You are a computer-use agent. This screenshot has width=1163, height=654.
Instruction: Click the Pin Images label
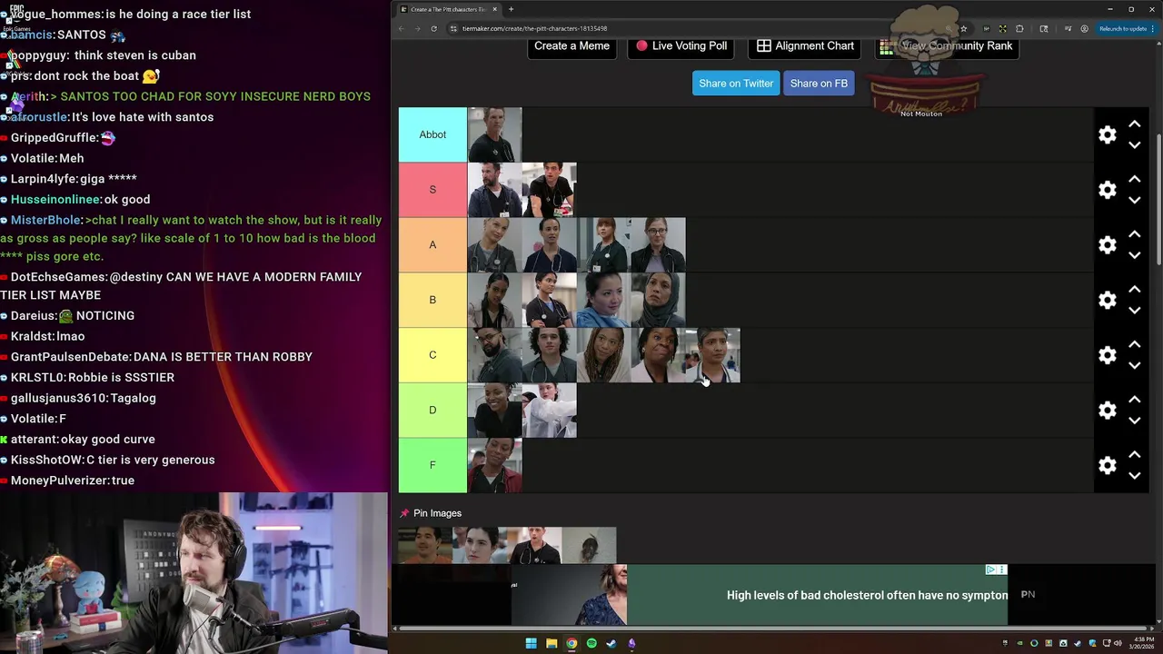point(437,513)
